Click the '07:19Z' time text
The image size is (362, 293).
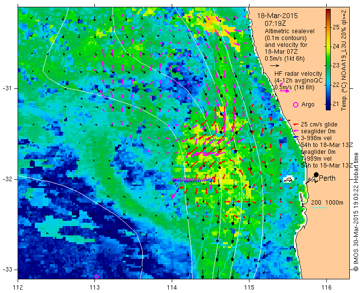[x=275, y=23]
